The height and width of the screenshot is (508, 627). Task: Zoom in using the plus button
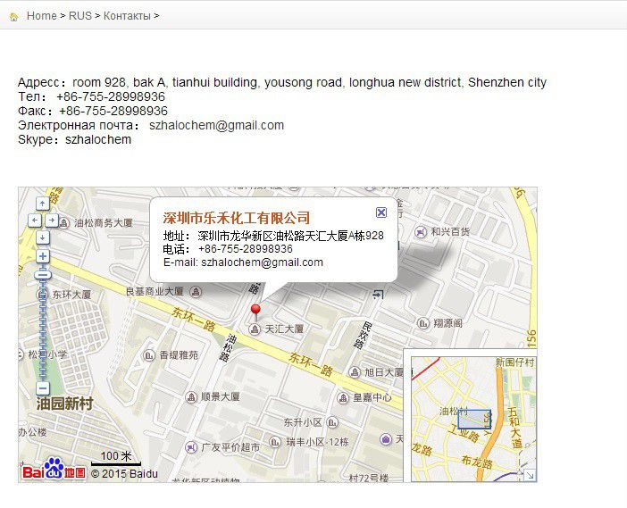pyautogui.click(x=43, y=256)
